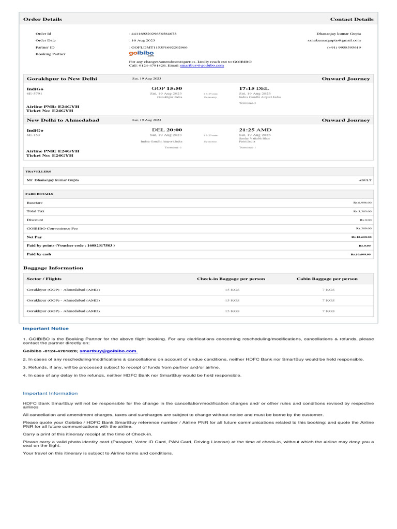The width and height of the screenshot is (397, 529).
Task: Click the line 'Carry a print of this itinerary receipt'
Action: pos(87,434)
